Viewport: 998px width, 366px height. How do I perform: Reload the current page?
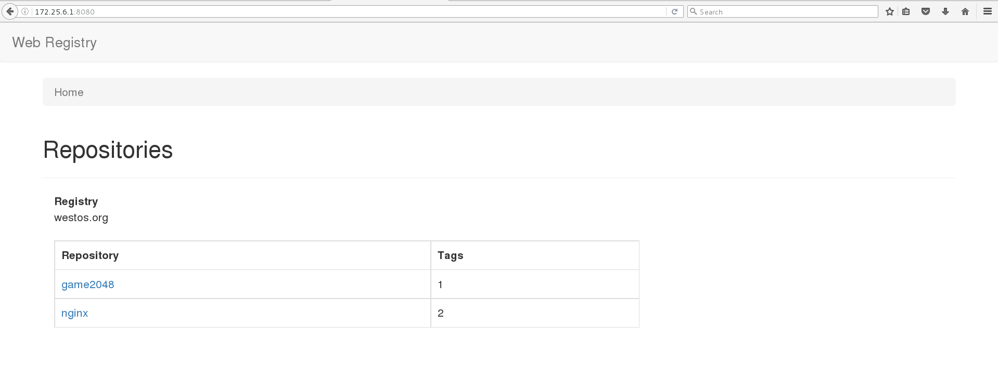674,11
